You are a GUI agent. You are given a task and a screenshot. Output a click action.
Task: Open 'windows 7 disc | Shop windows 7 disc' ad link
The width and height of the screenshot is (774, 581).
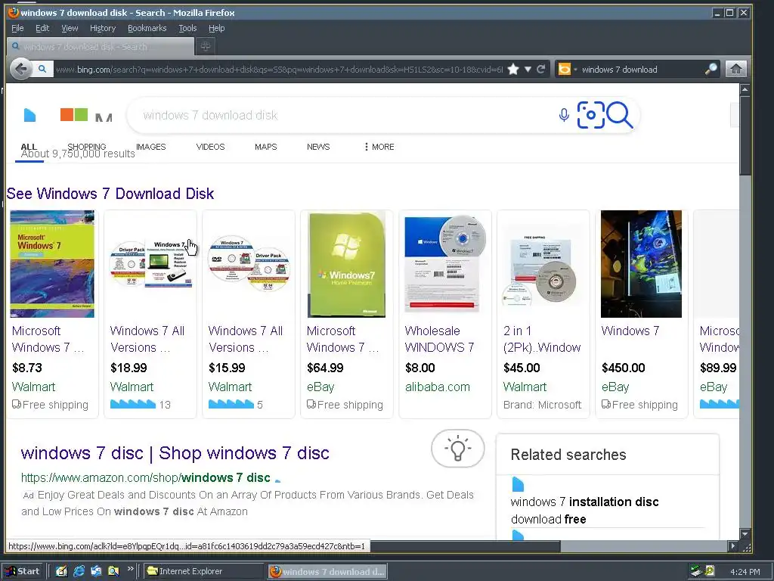[175, 452]
